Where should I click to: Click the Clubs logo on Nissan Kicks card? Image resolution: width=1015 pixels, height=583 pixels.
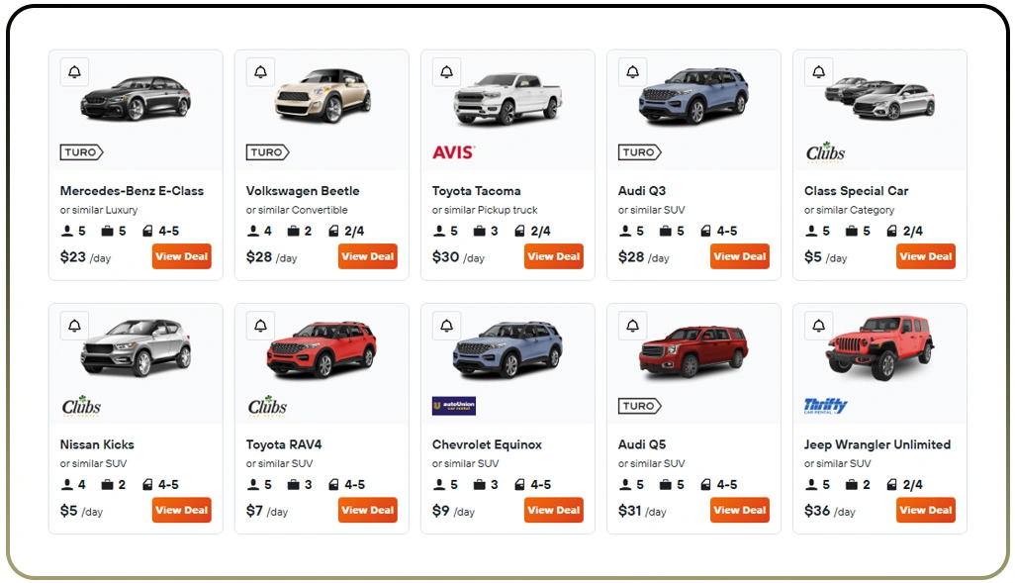[80, 406]
